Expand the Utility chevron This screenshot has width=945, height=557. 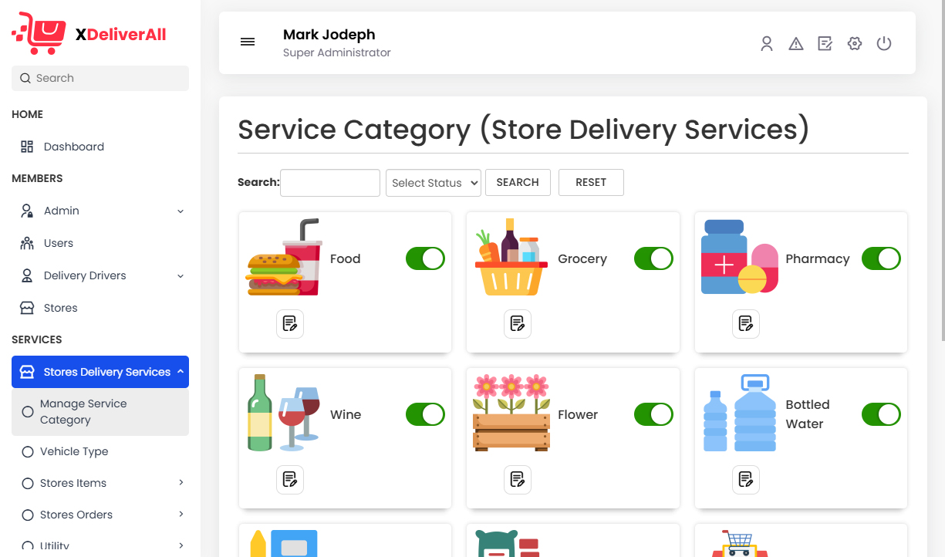point(181,545)
